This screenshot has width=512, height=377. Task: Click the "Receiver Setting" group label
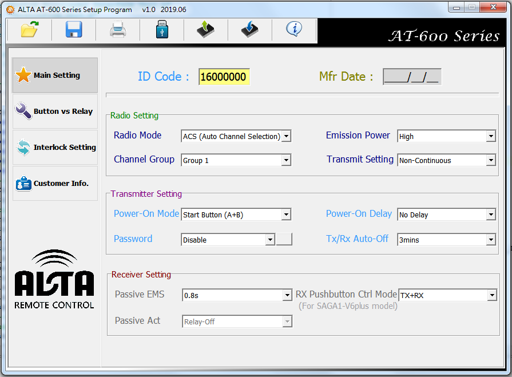click(x=141, y=275)
